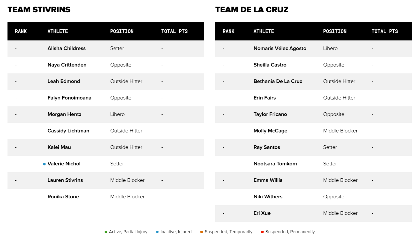Sort Team Stivrins by Rank header

tap(21, 31)
